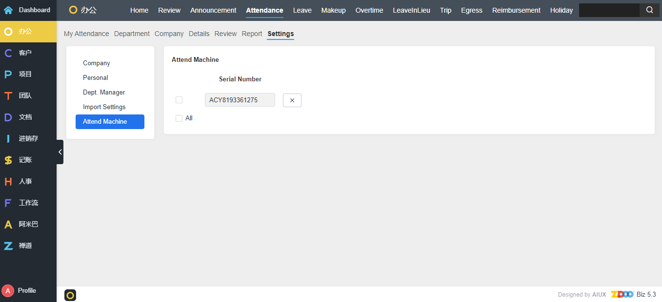Switch to the Report tab
This screenshot has width=662, height=302.
(252, 34)
